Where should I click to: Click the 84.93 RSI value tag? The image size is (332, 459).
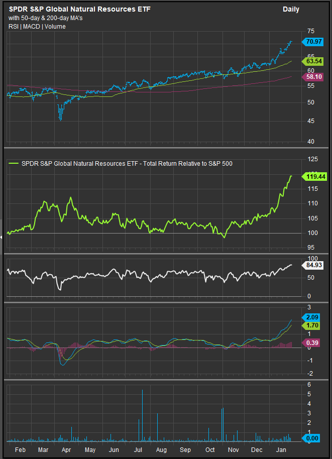pos(314,265)
